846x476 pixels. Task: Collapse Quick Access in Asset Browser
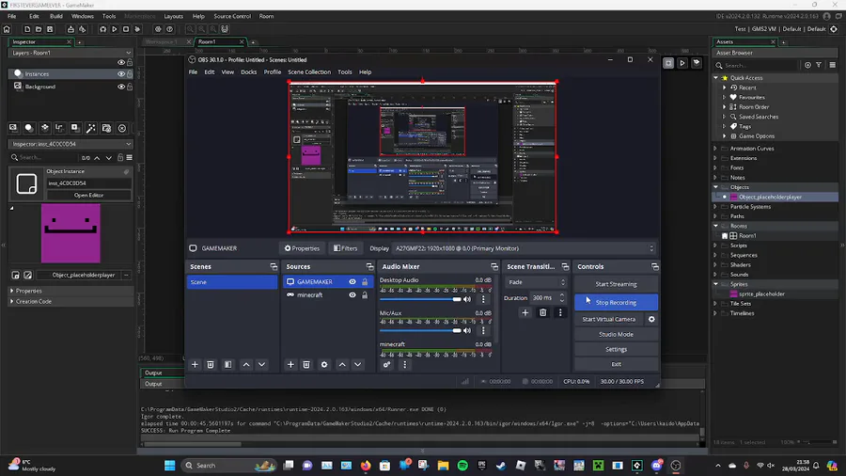(x=716, y=78)
